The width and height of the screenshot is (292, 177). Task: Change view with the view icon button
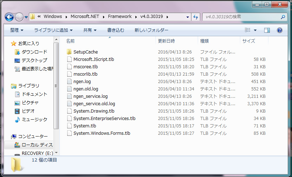pos(247,30)
